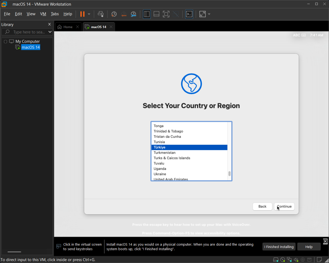
Task: Click the I Finished Installing button
Action: click(279, 247)
